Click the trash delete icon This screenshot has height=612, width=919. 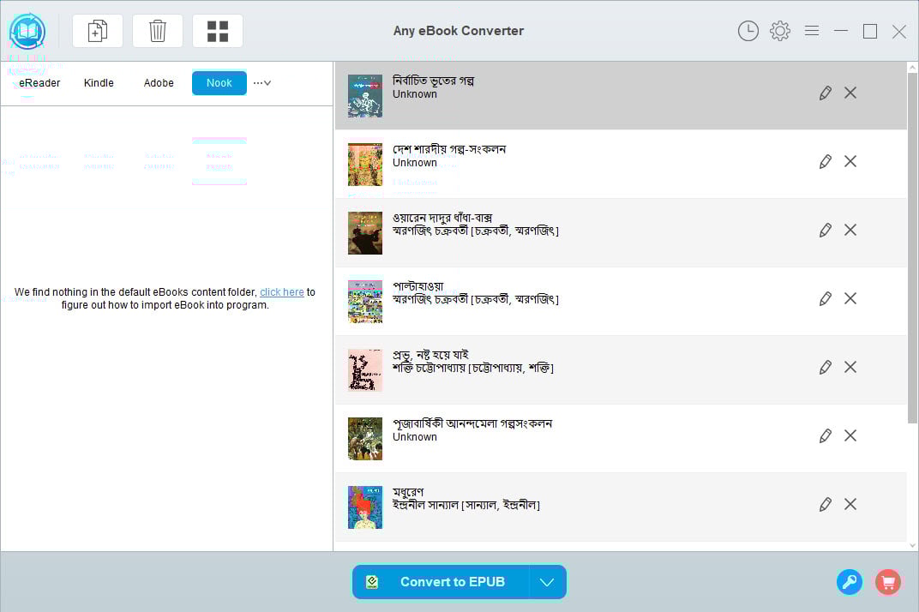tap(157, 31)
